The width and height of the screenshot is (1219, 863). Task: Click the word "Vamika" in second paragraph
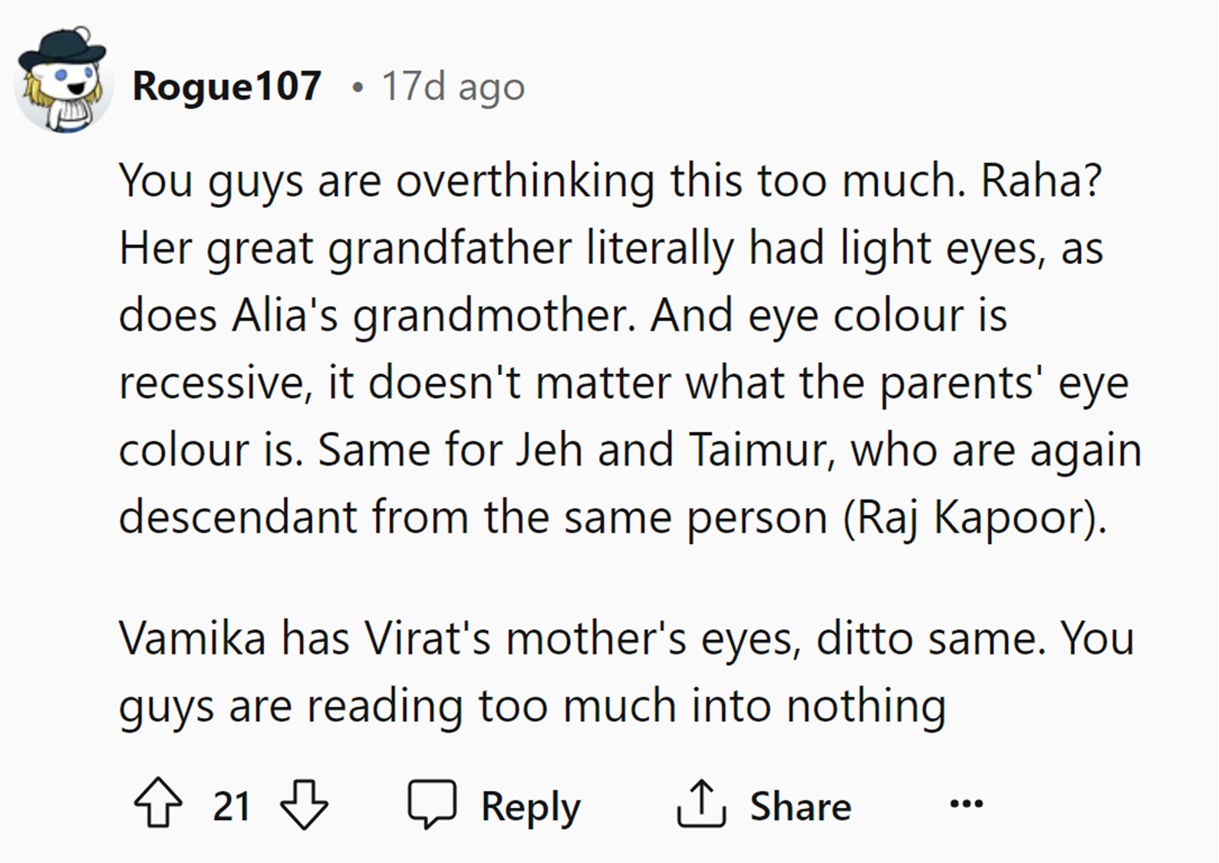(x=192, y=638)
